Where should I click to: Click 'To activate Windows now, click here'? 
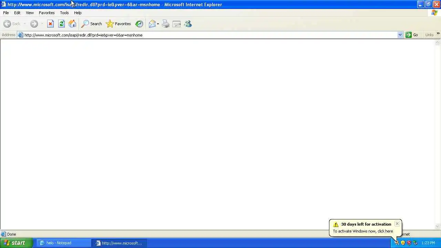click(x=363, y=231)
